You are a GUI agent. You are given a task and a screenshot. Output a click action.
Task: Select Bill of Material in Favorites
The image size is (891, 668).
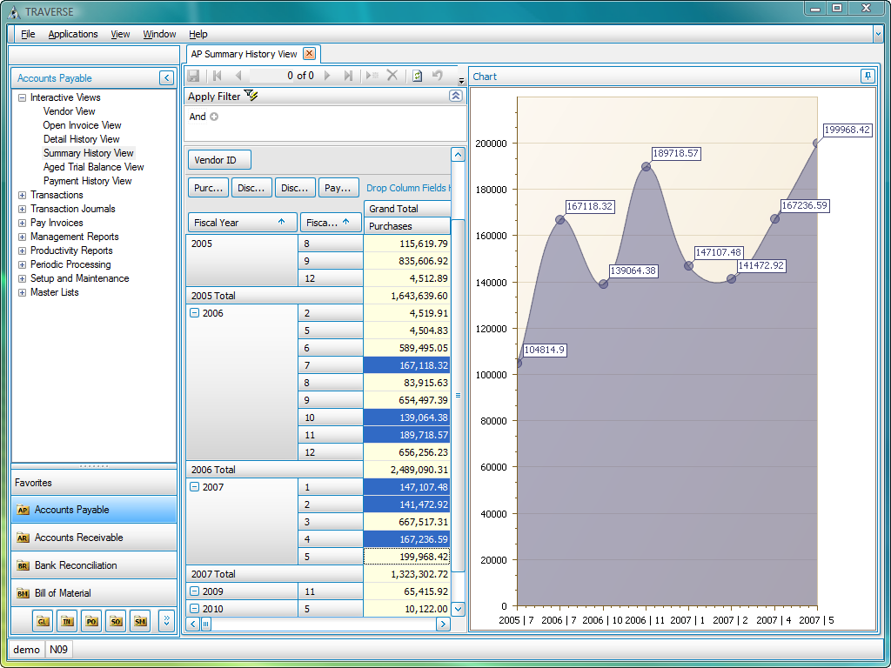click(x=94, y=593)
